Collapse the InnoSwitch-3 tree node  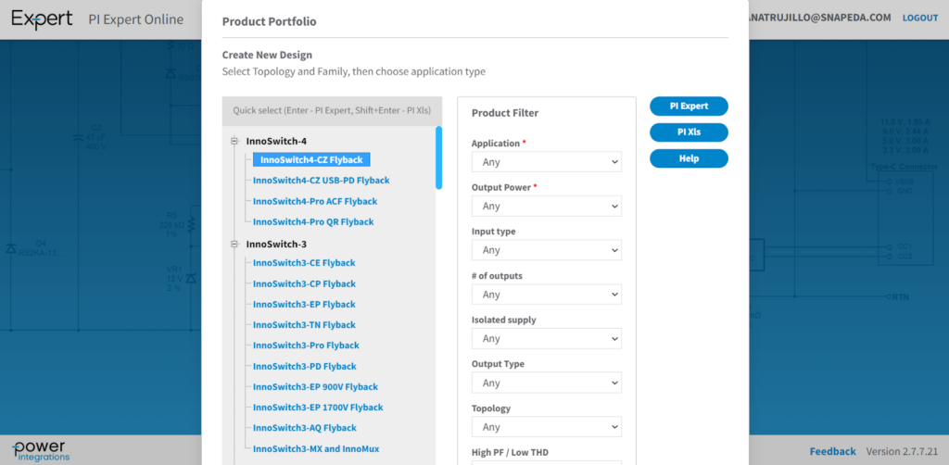(234, 245)
